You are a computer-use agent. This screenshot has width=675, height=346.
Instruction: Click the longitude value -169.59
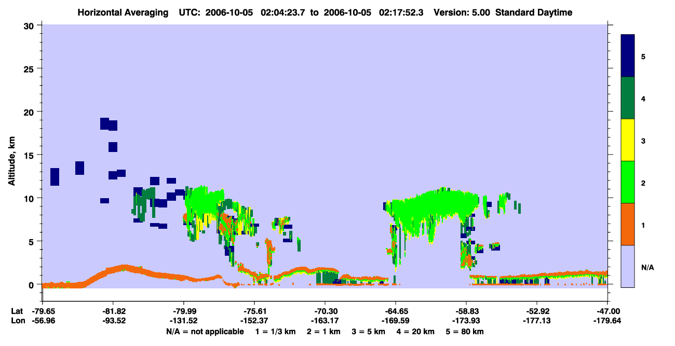396,321
